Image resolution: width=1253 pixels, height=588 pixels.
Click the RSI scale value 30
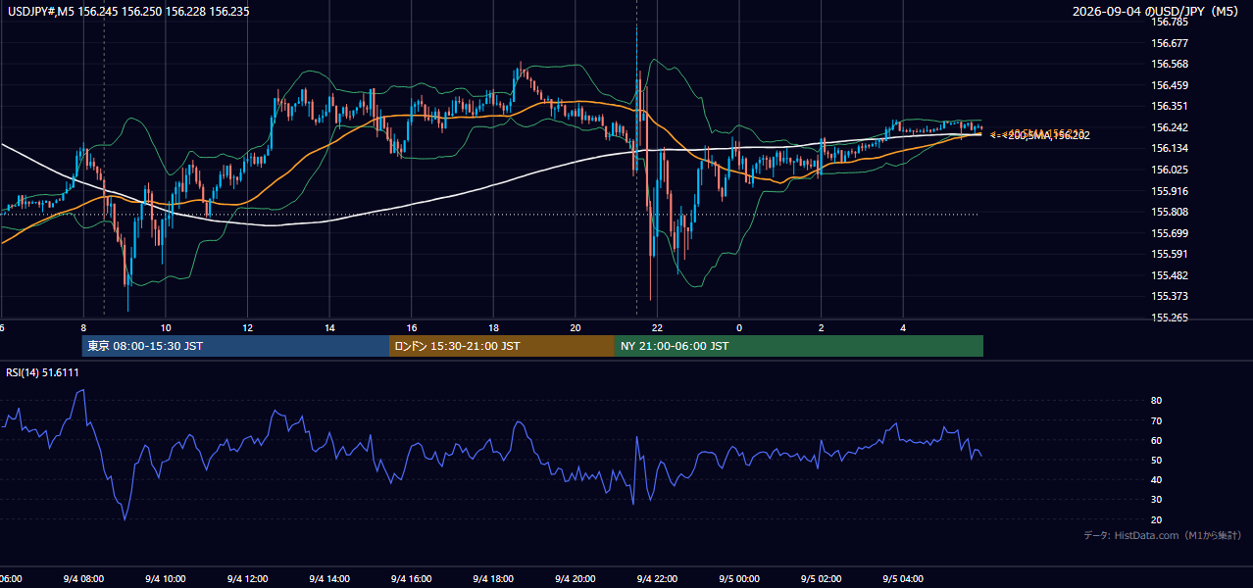(1156, 500)
